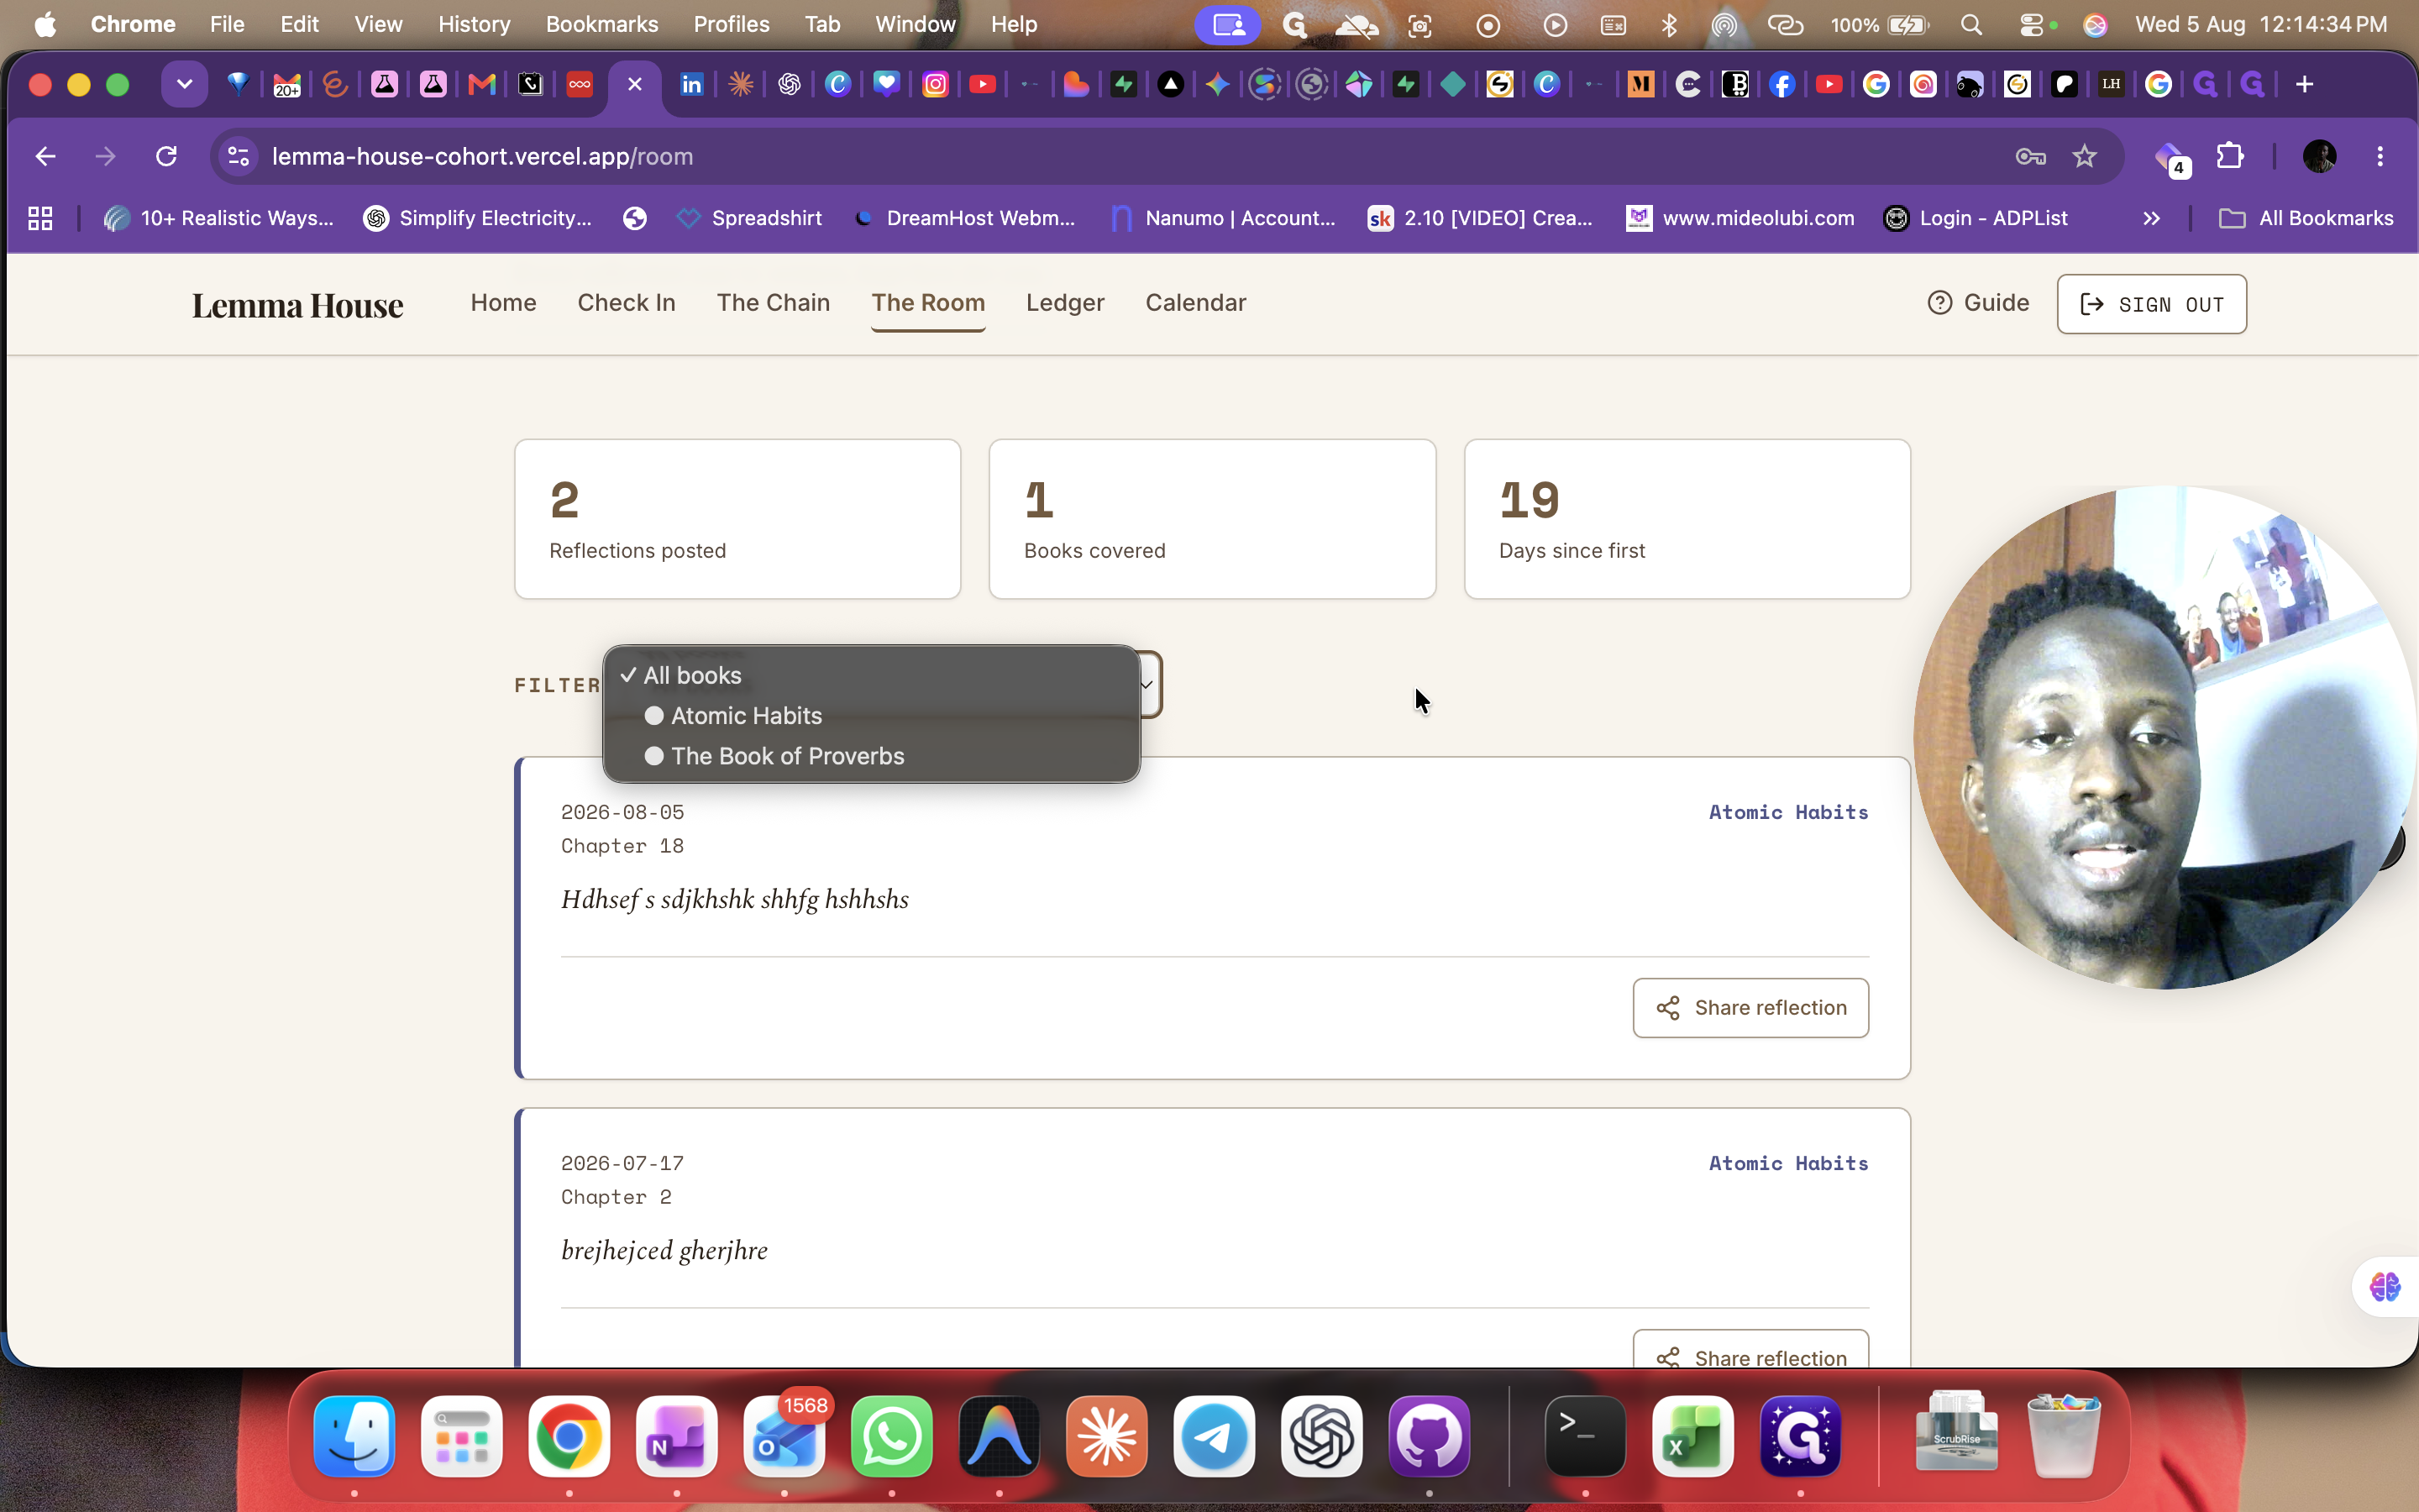Screen dimensions: 2419x1512
Task: Open Telegram from the Dock
Action: point(1214,1436)
